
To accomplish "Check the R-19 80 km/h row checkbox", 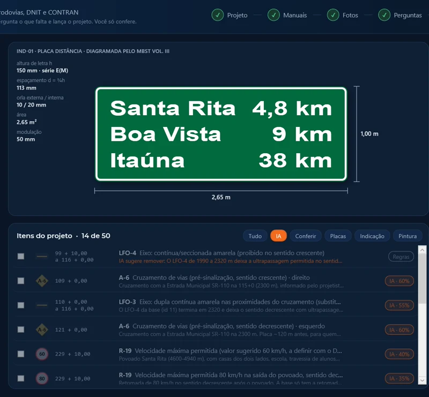I will pos(21,378).
